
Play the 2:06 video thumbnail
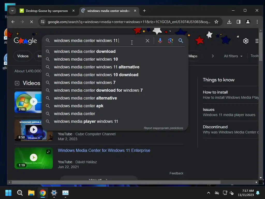click(28, 102)
